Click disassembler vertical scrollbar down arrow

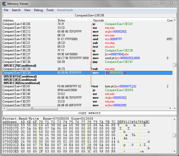174,105
